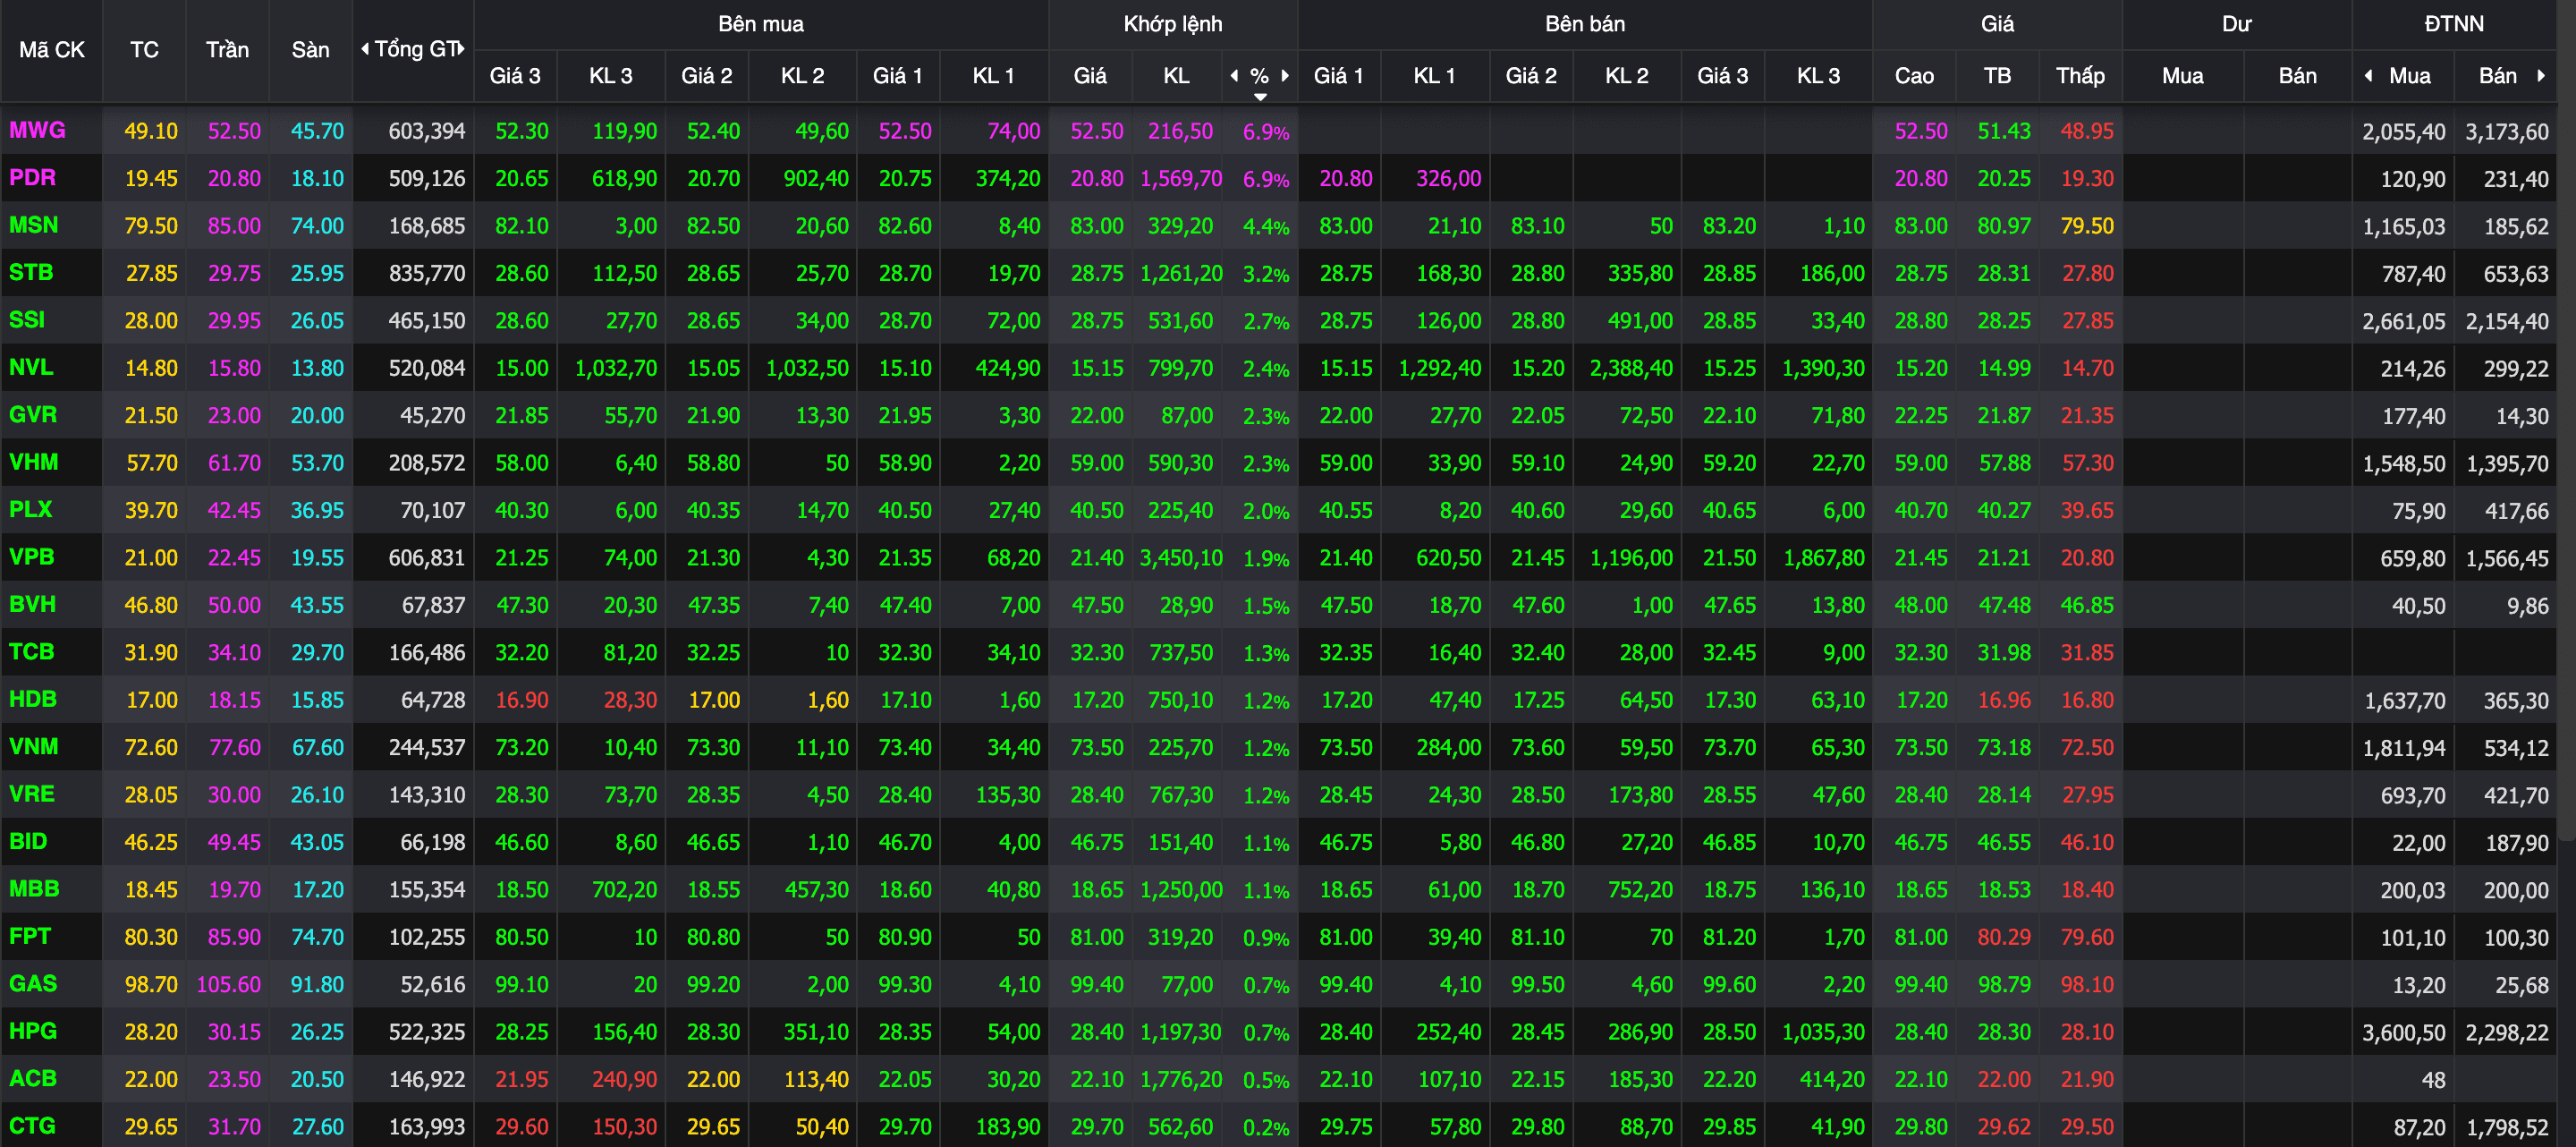Image resolution: width=2576 pixels, height=1147 pixels.
Task: Select the BVH ticker row label
Action: 32,604
